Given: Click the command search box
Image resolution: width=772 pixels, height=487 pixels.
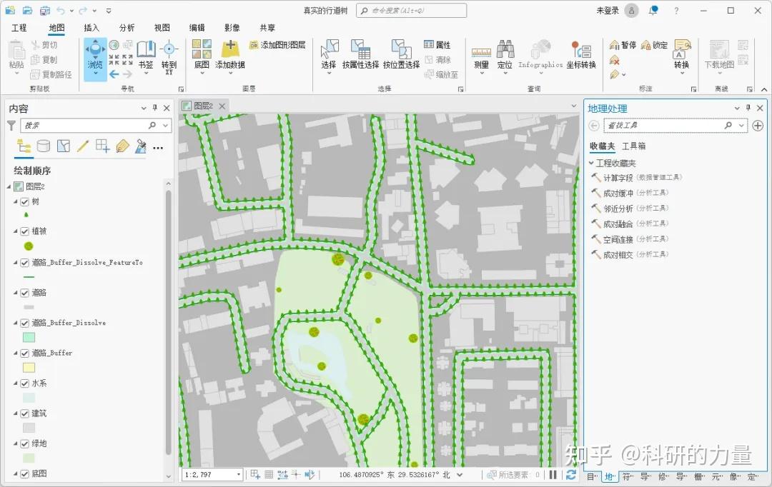Looking at the screenshot, I should click(x=411, y=10).
